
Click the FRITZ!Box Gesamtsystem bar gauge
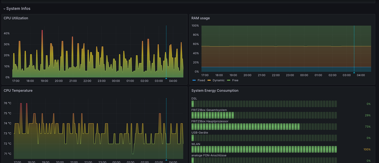point(264,115)
